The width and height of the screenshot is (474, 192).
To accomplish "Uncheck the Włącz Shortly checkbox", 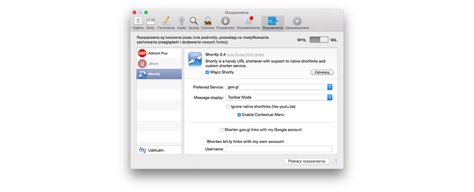I will [x=207, y=72].
